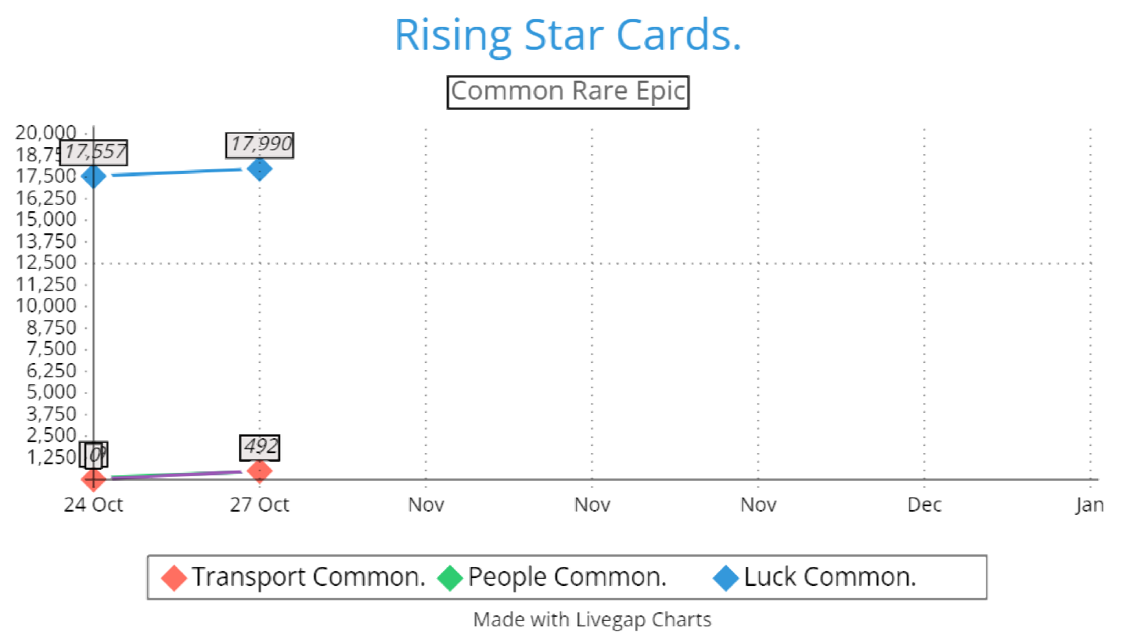Select the red diamond marker at 27 Oct
Image resolution: width=1141 pixels, height=639 pixels.
coord(260,470)
